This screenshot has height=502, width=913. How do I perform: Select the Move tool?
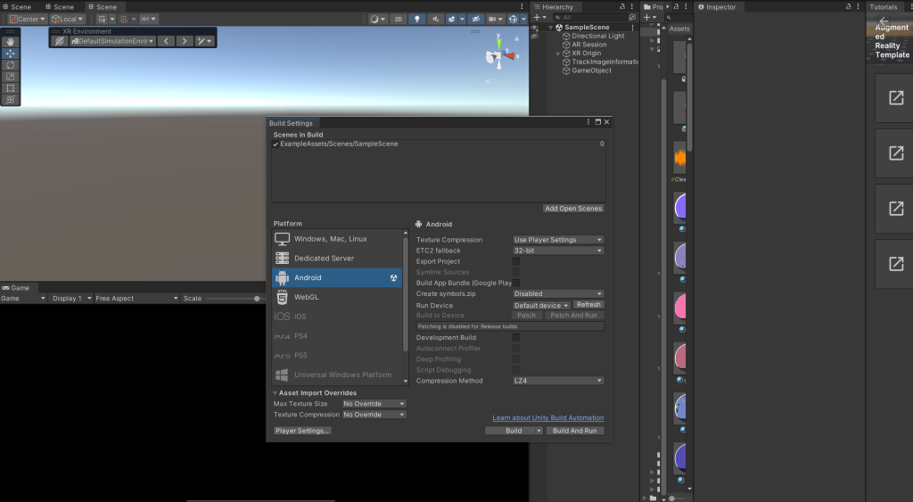tap(11, 53)
